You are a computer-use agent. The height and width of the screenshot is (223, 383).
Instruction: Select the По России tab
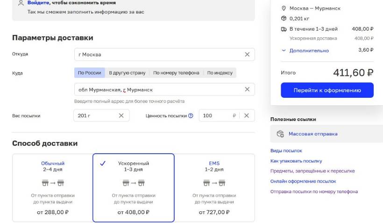[89, 73]
